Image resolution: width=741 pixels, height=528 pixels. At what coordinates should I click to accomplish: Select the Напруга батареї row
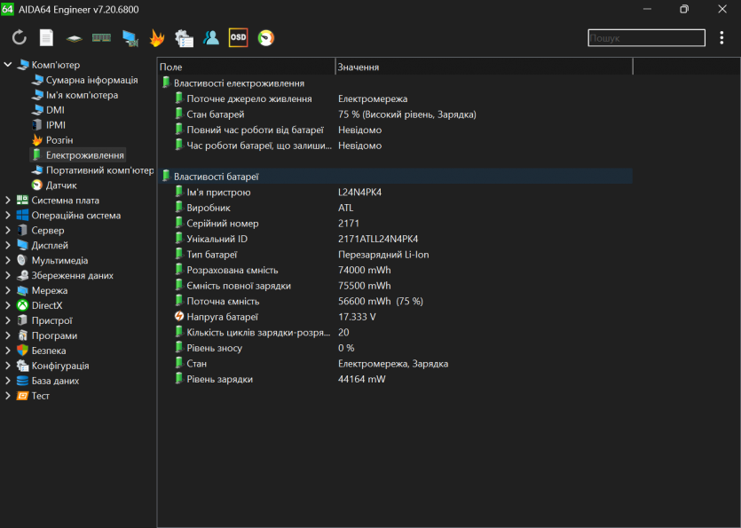coord(223,317)
